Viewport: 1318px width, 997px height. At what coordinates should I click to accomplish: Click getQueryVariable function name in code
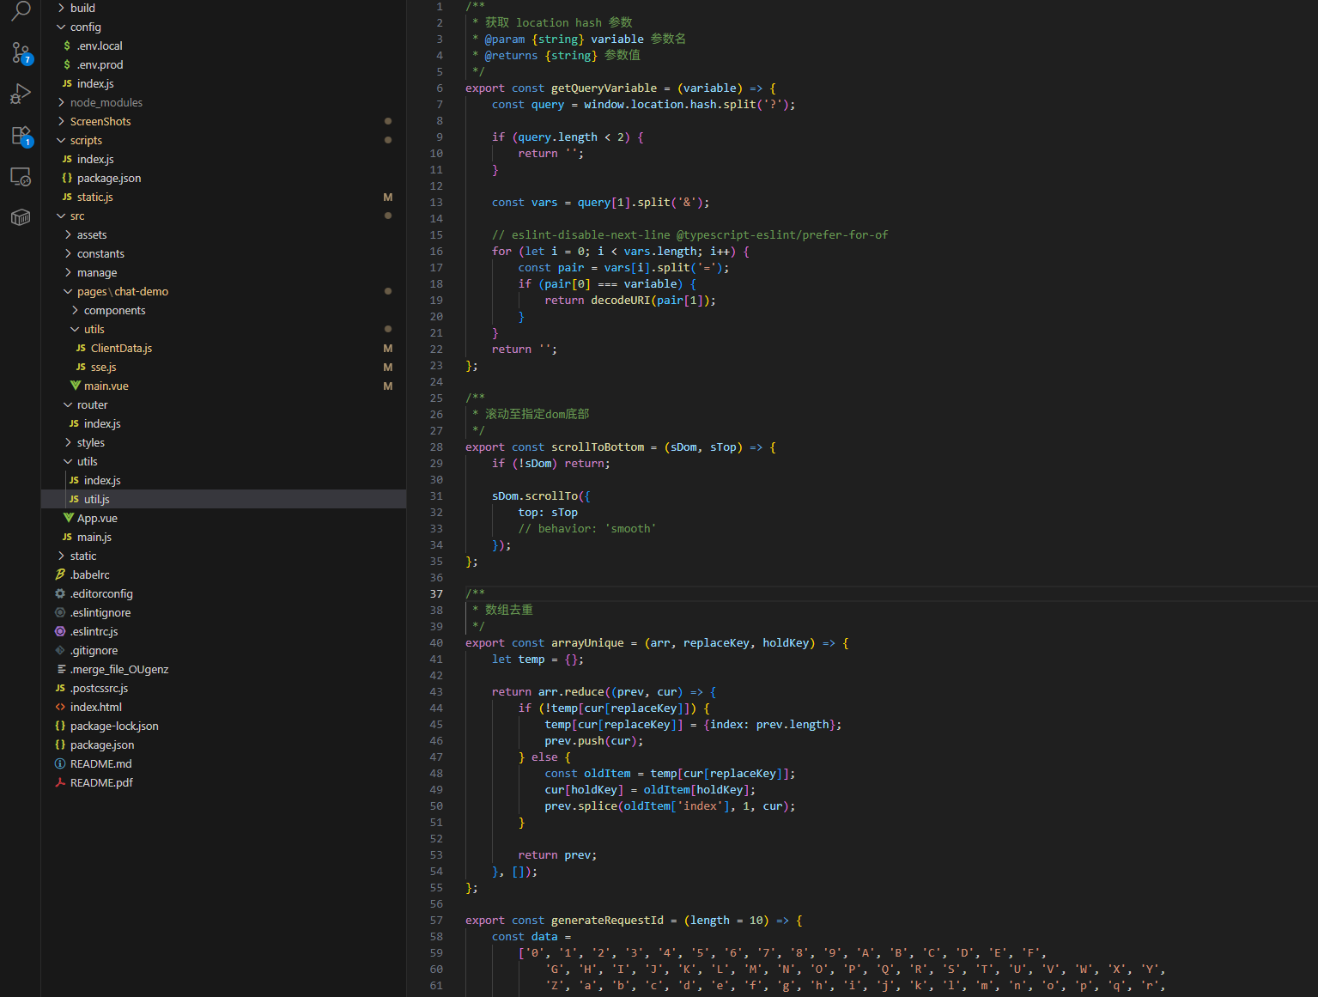point(604,88)
